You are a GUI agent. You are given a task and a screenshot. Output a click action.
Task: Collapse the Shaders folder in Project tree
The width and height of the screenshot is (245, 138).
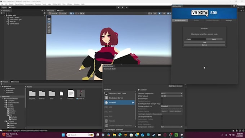click(5, 107)
